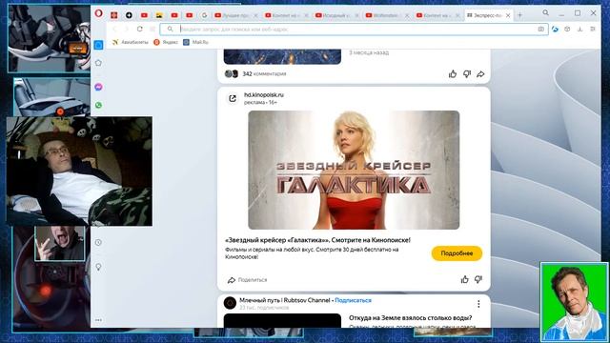
Task: Open sidebar setup three-dots menu
Action: click(98, 320)
